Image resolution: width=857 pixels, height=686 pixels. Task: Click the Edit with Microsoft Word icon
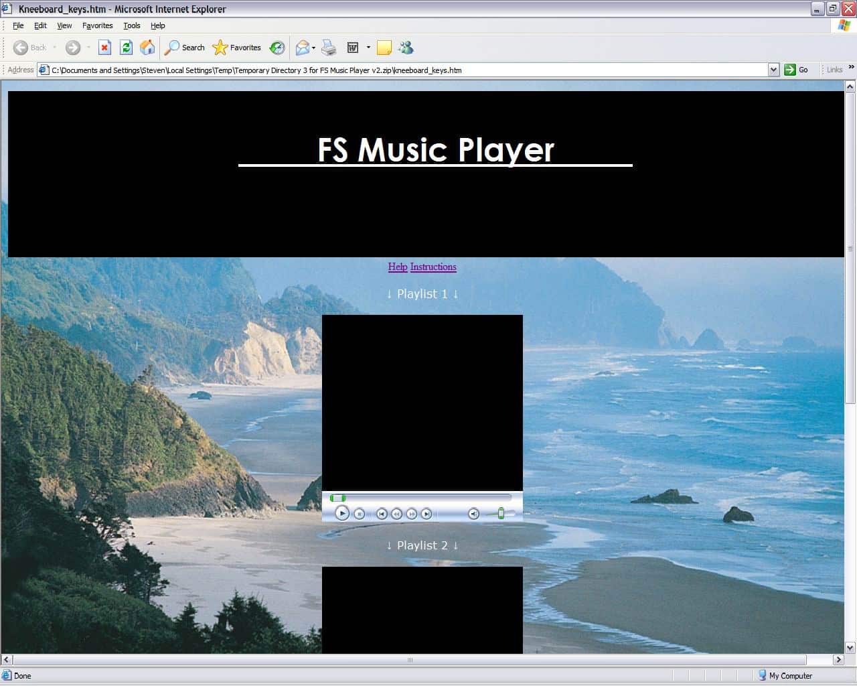click(x=353, y=48)
